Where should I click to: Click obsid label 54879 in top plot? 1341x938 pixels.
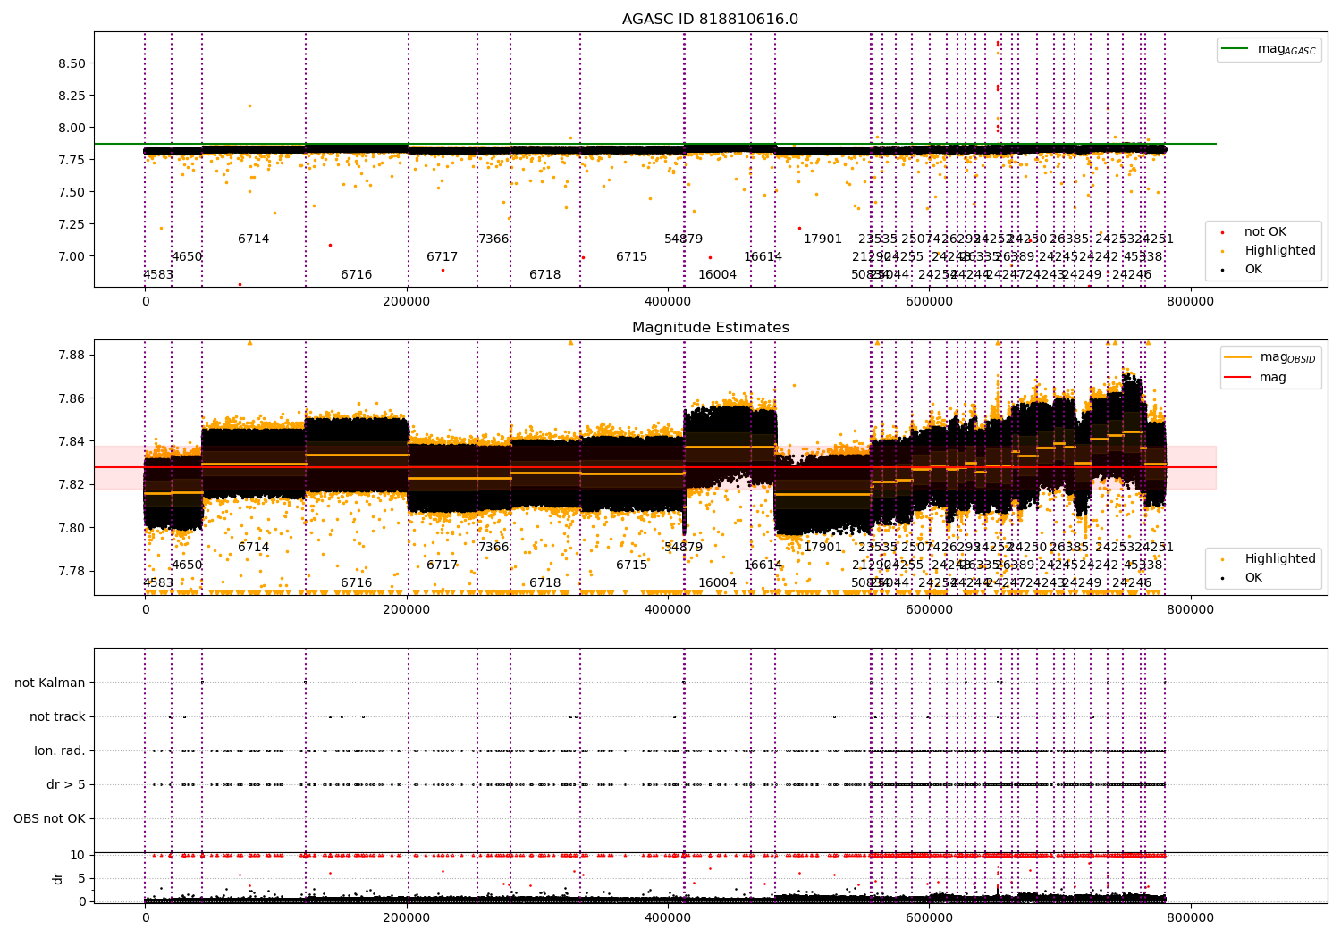[683, 239]
